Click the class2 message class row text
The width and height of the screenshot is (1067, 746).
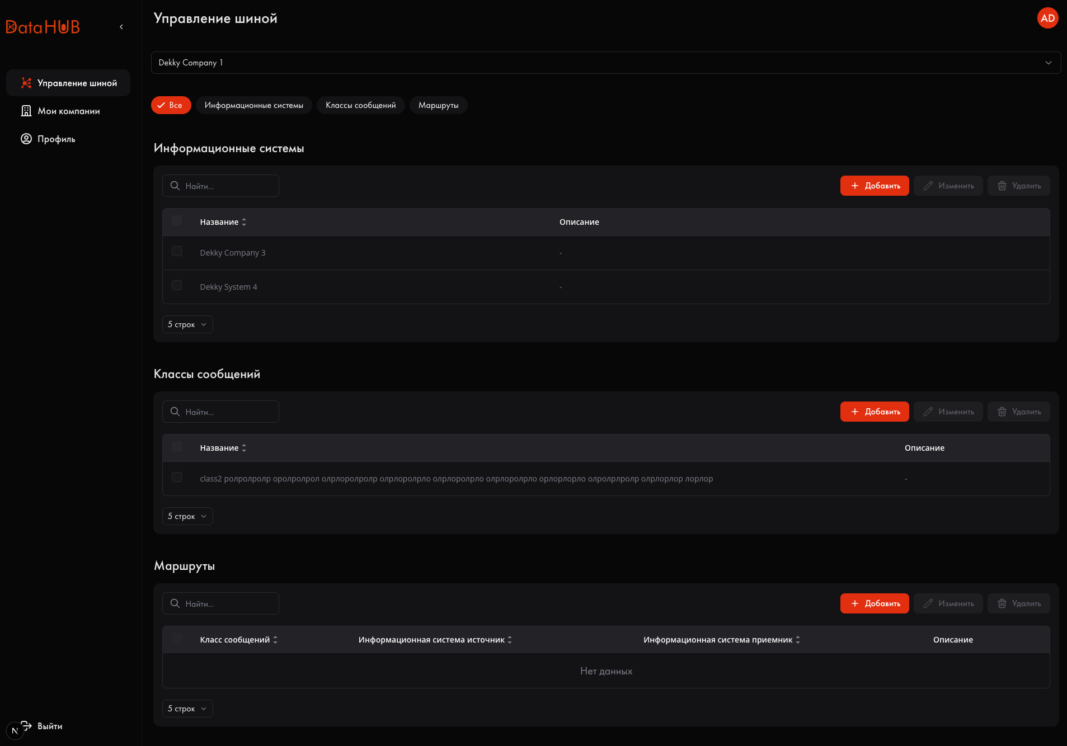(456, 479)
